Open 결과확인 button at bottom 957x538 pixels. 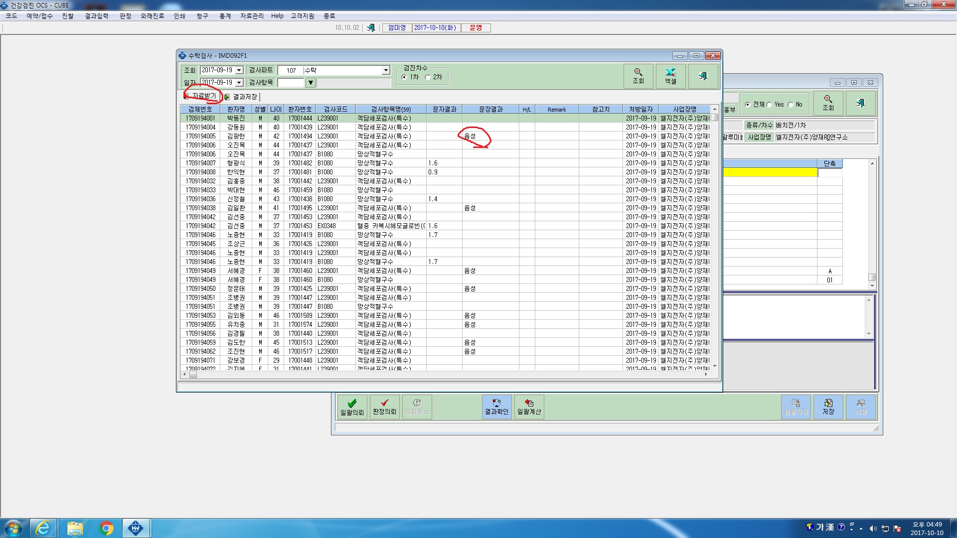[x=496, y=407]
